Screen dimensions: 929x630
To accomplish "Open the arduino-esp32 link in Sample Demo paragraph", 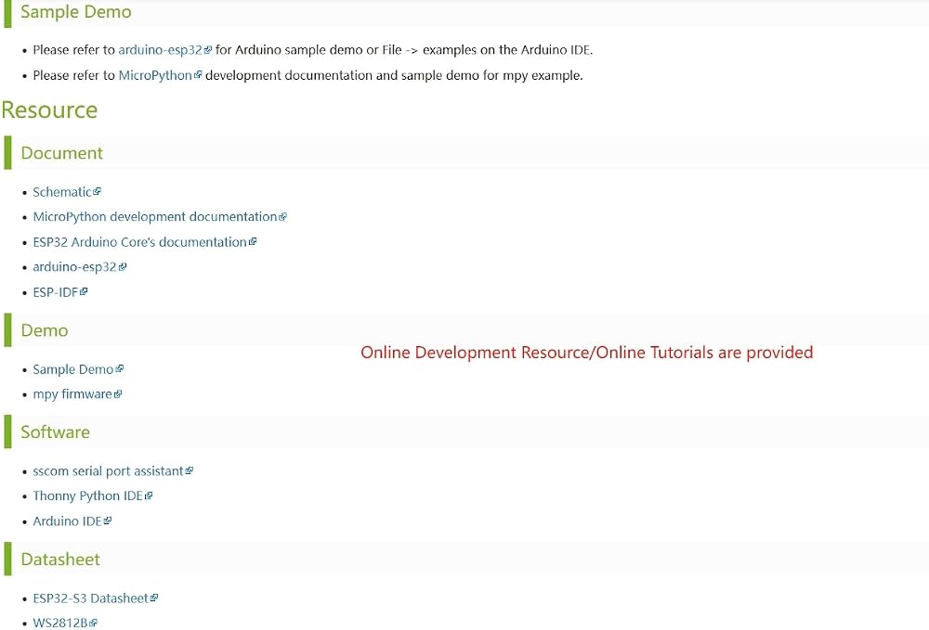I will click(x=160, y=50).
